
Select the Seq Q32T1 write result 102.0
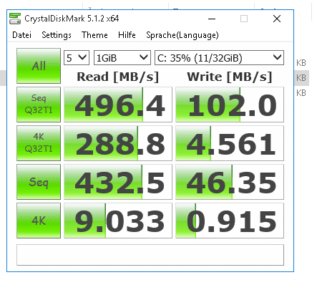pos(230,105)
